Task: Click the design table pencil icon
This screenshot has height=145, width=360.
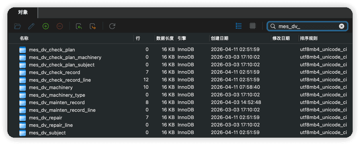Action: tap(31, 27)
